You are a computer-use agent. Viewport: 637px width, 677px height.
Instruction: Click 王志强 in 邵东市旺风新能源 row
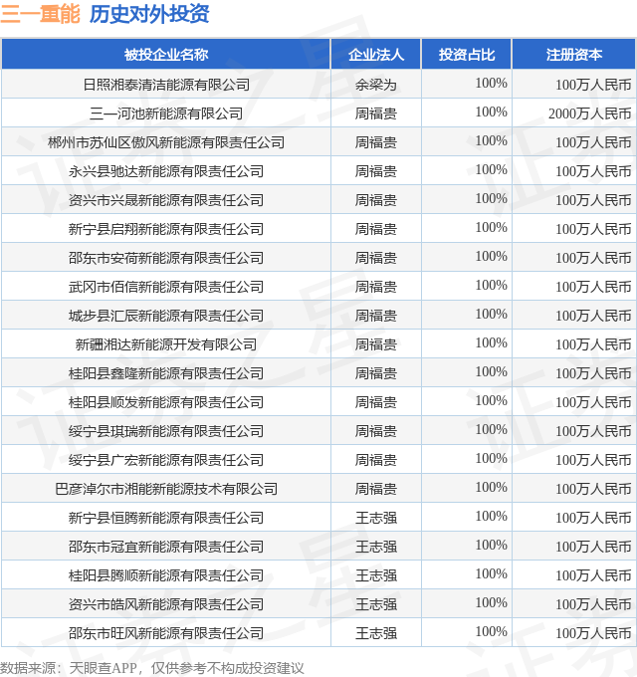376,634
